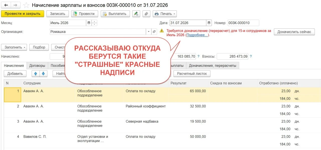Screen dimensions: 321x150
Task: Click Провести и закрыть
Action: point(23,14)
